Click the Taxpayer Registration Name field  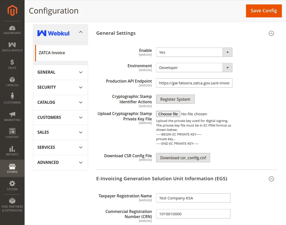coord(193,198)
